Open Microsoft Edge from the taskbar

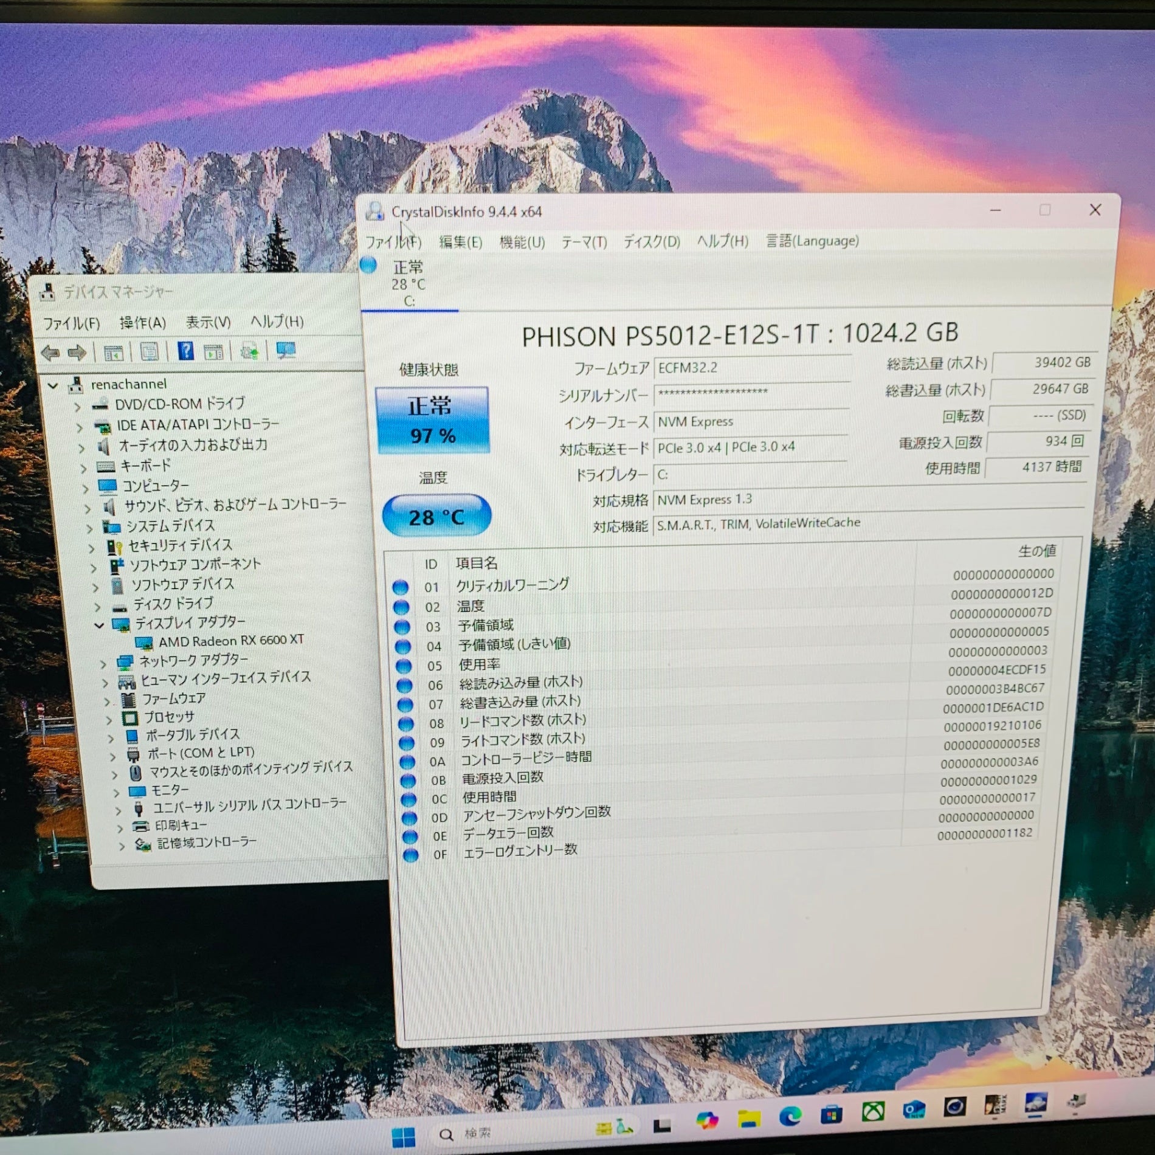click(790, 1115)
